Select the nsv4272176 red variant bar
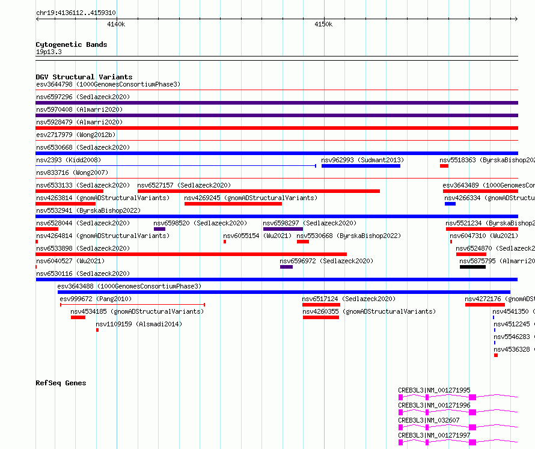This screenshot has height=449, width=535. [485, 305]
